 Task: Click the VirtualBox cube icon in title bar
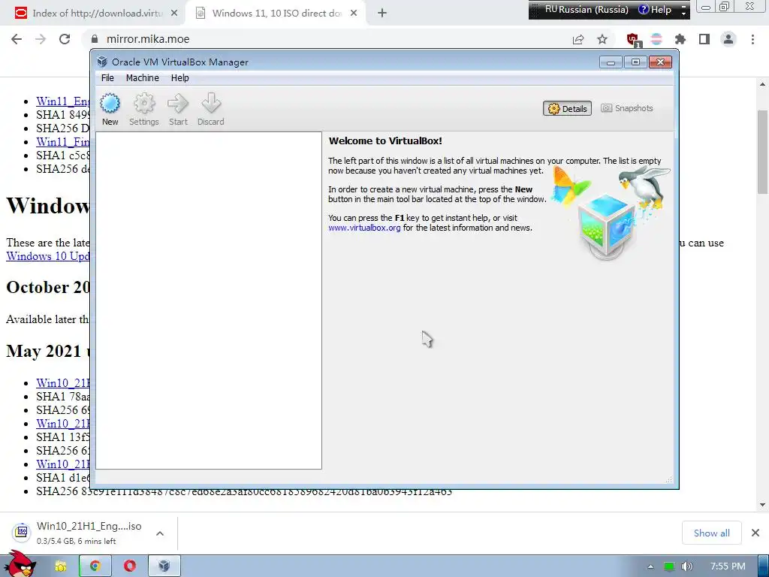point(102,62)
